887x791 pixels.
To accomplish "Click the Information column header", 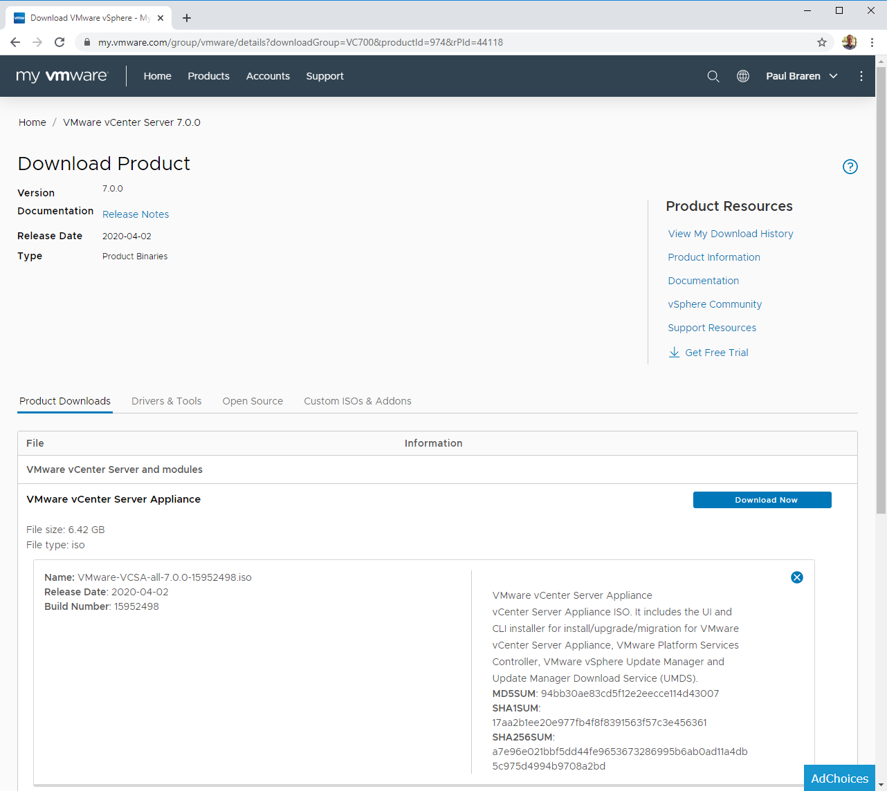I will (x=434, y=443).
